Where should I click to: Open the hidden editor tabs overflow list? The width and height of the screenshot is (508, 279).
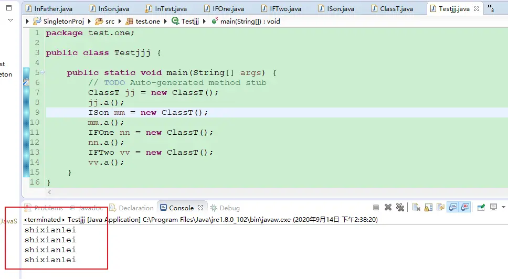(490, 8)
